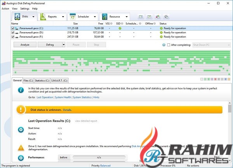This screenshot has height=168, width=233.
Task: Switch to the Files (C:) tab
Action: (x=28, y=81)
